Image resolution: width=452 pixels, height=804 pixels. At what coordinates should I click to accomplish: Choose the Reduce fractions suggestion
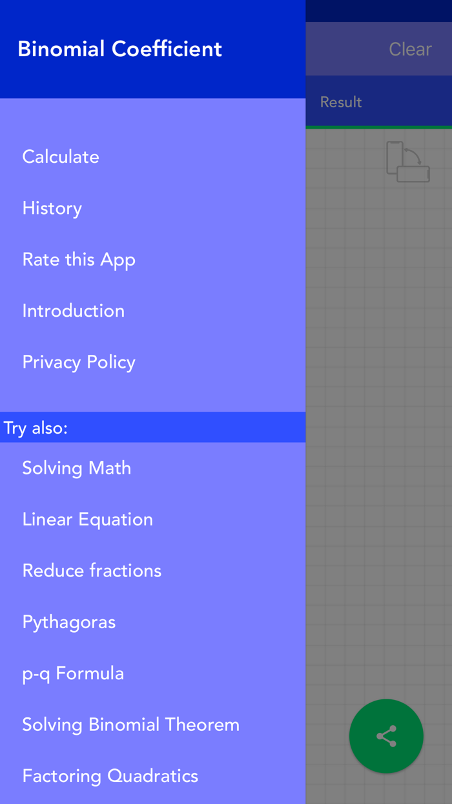click(92, 571)
